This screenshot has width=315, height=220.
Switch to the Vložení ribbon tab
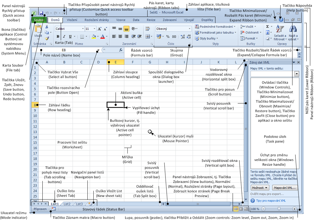coord(72,20)
